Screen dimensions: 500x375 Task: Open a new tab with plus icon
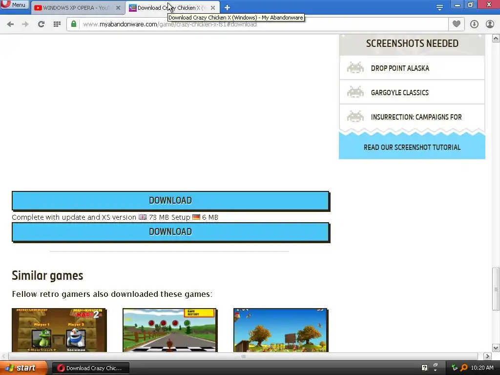[227, 7]
